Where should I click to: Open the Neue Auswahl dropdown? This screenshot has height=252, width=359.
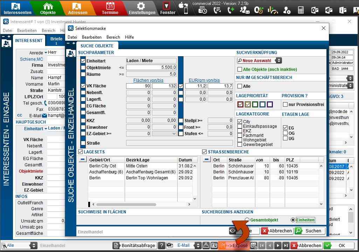[278, 60]
